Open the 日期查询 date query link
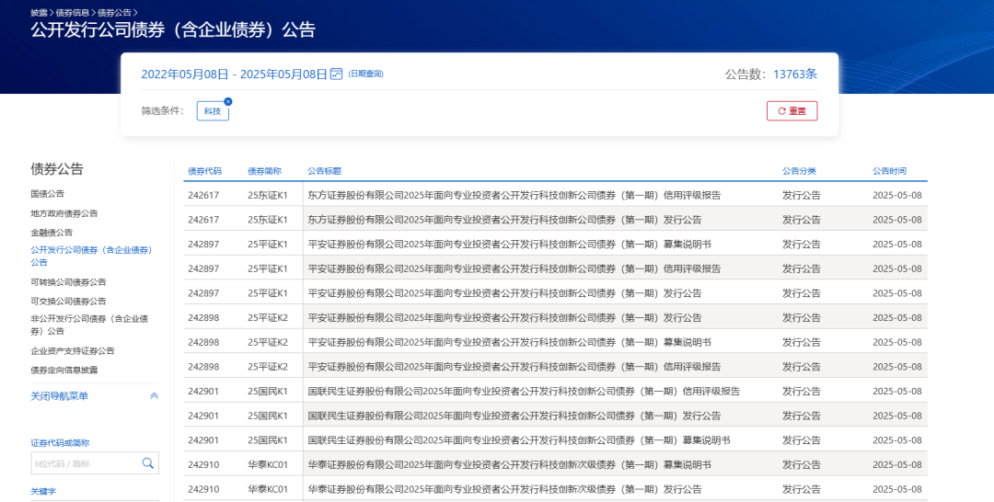The image size is (994, 502). point(365,74)
